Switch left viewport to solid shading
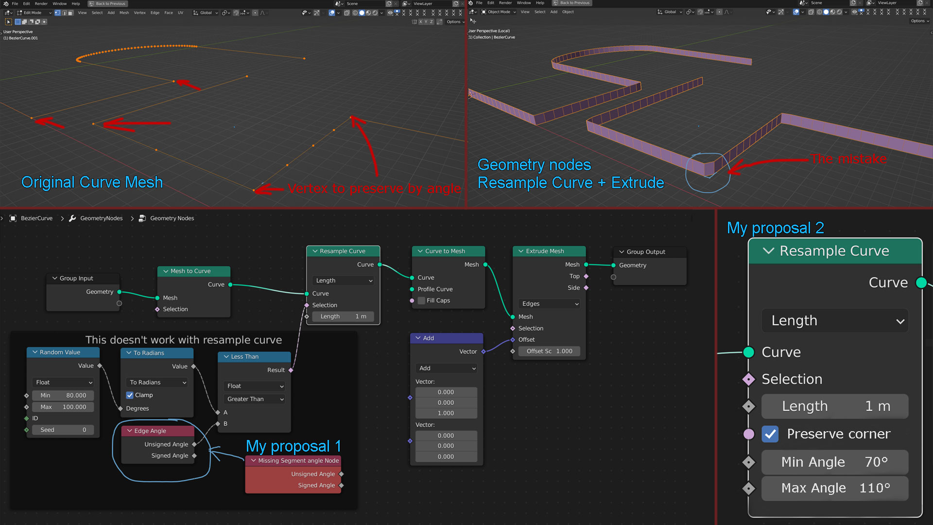Image resolution: width=933 pixels, height=525 pixels. tap(362, 13)
